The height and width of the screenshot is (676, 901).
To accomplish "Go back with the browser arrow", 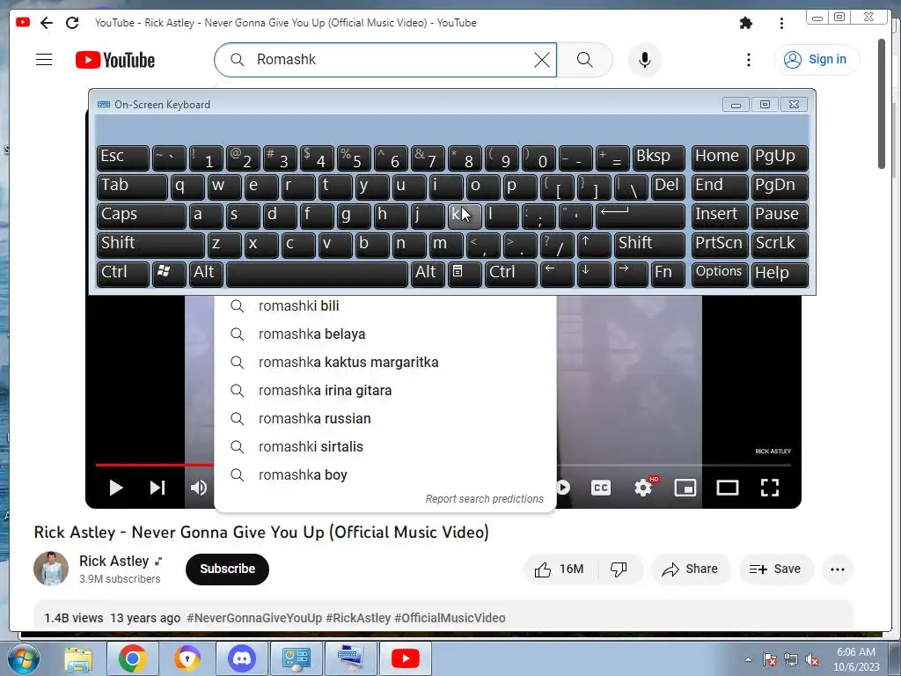I will pyautogui.click(x=47, y=22).
